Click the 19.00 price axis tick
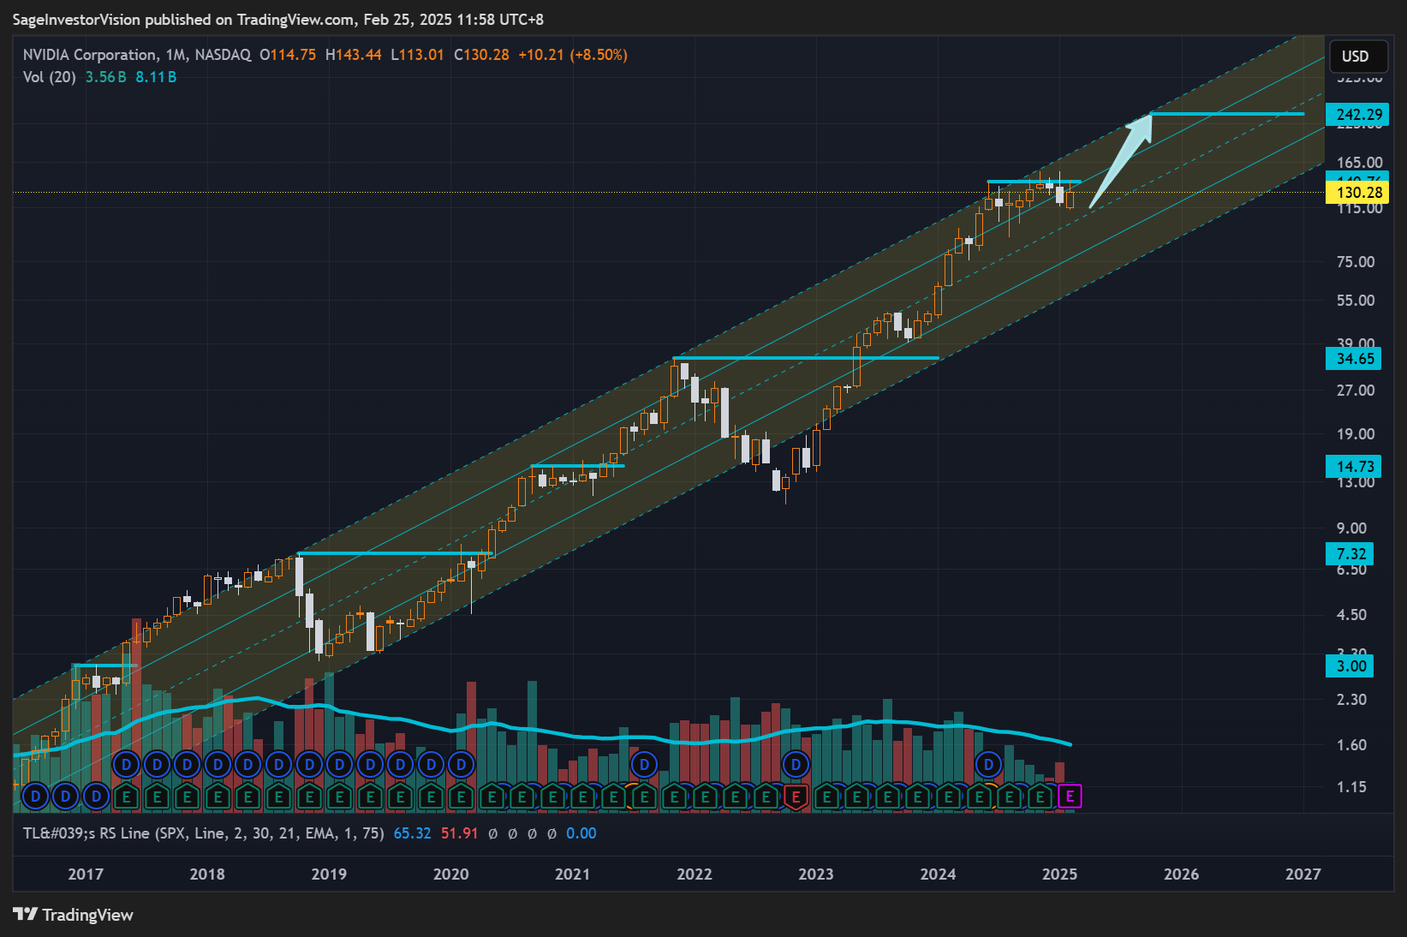The height and width of the screenshot is (937, 1407). 1356,434
